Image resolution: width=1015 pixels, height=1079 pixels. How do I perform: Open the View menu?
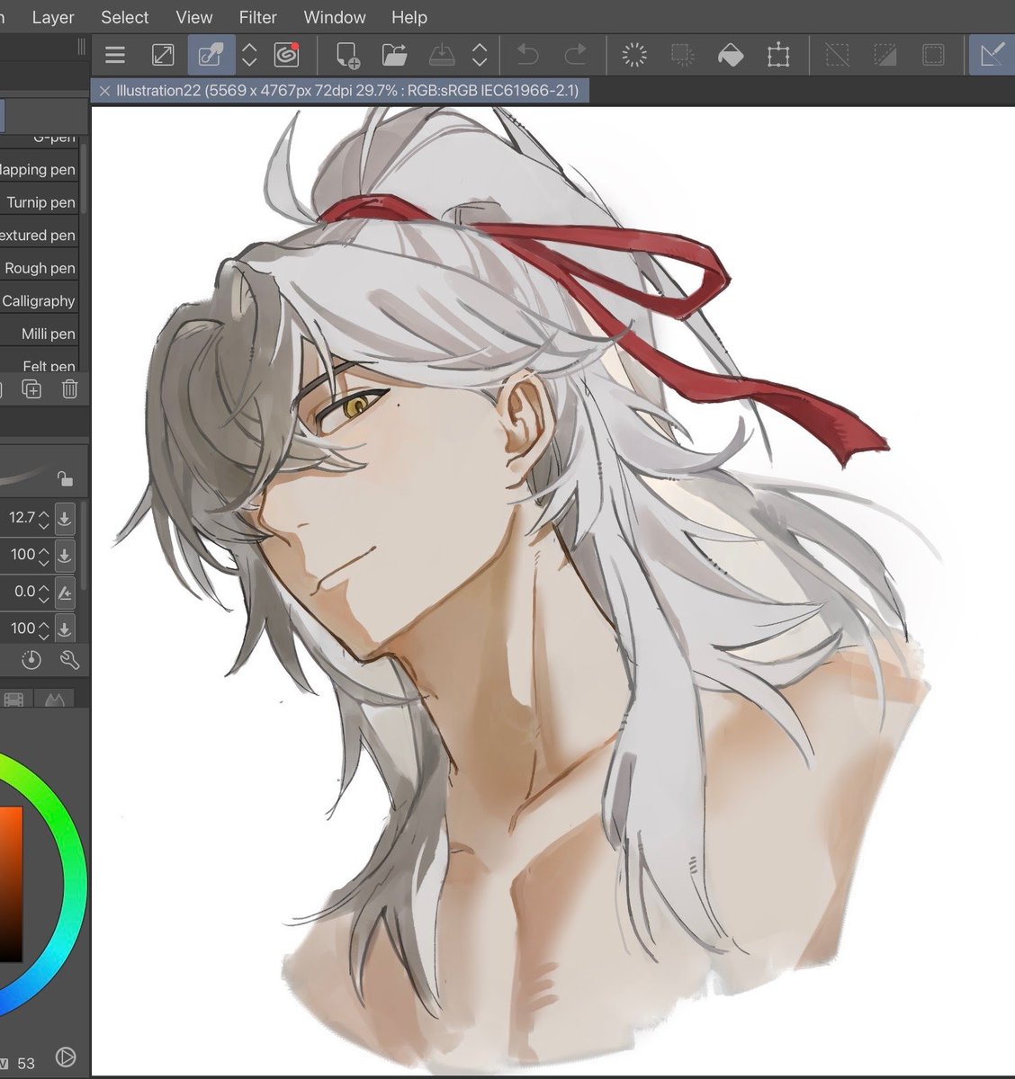[193, 17]
